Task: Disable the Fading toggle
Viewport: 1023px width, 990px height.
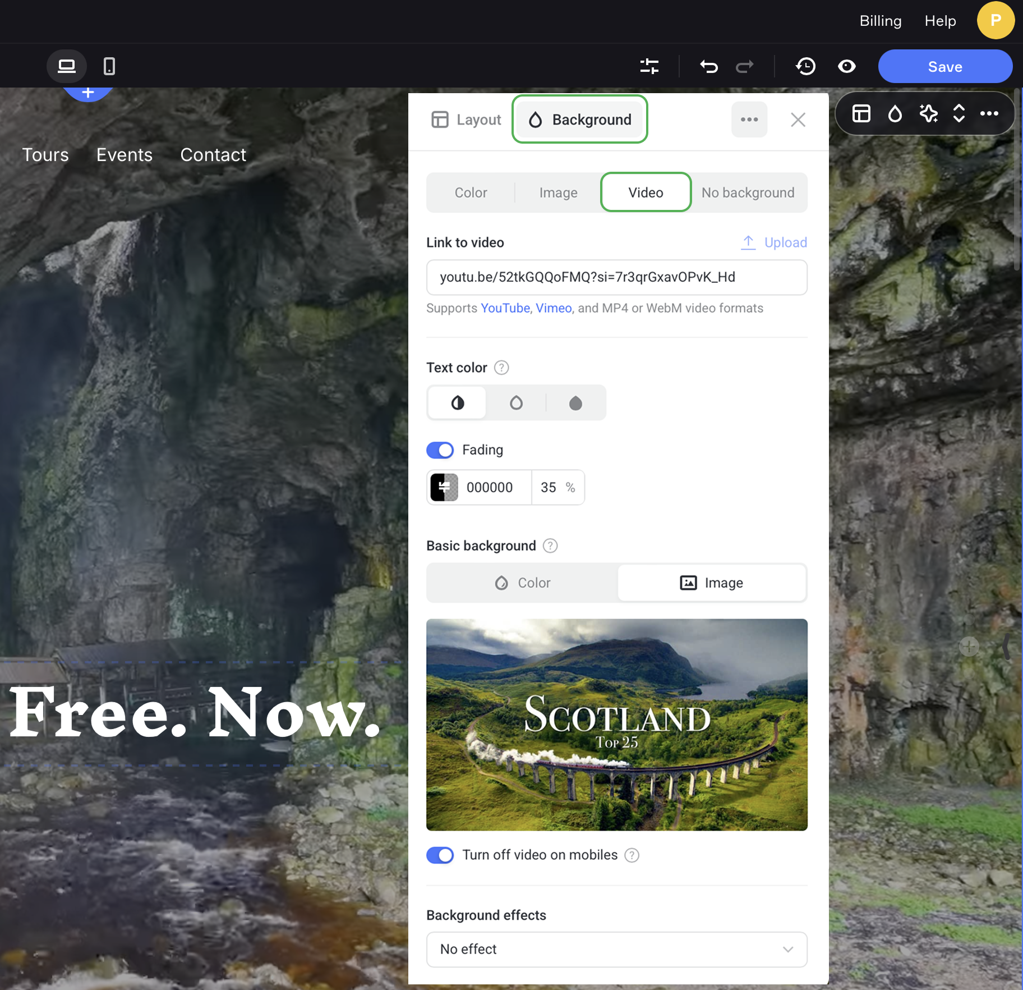Action: (x=440, y=450)
